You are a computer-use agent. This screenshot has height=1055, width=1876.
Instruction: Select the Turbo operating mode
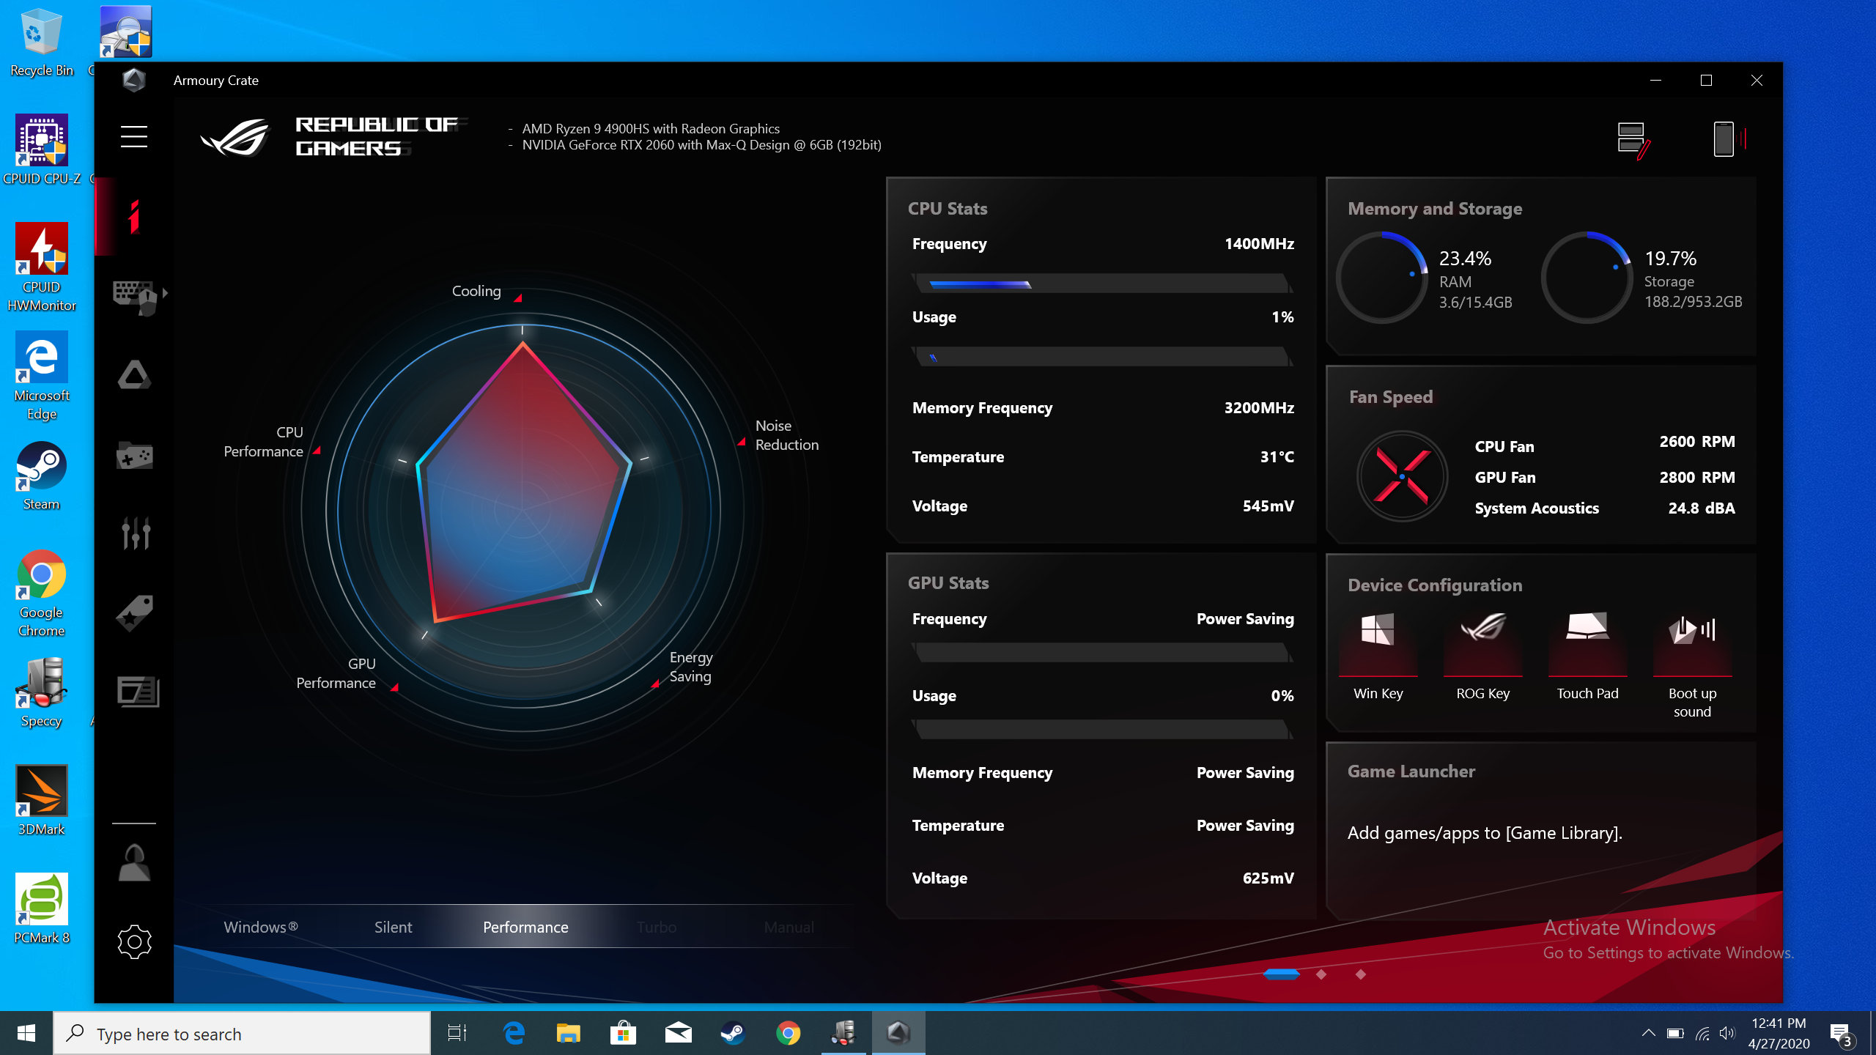pyautogui.click(x=657, y=927)
